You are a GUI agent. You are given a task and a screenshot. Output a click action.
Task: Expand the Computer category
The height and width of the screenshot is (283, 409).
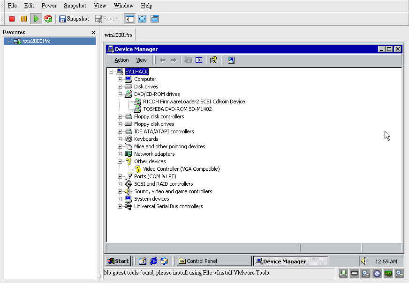(120, 79)
